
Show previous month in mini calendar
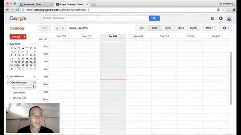[32, 44]
